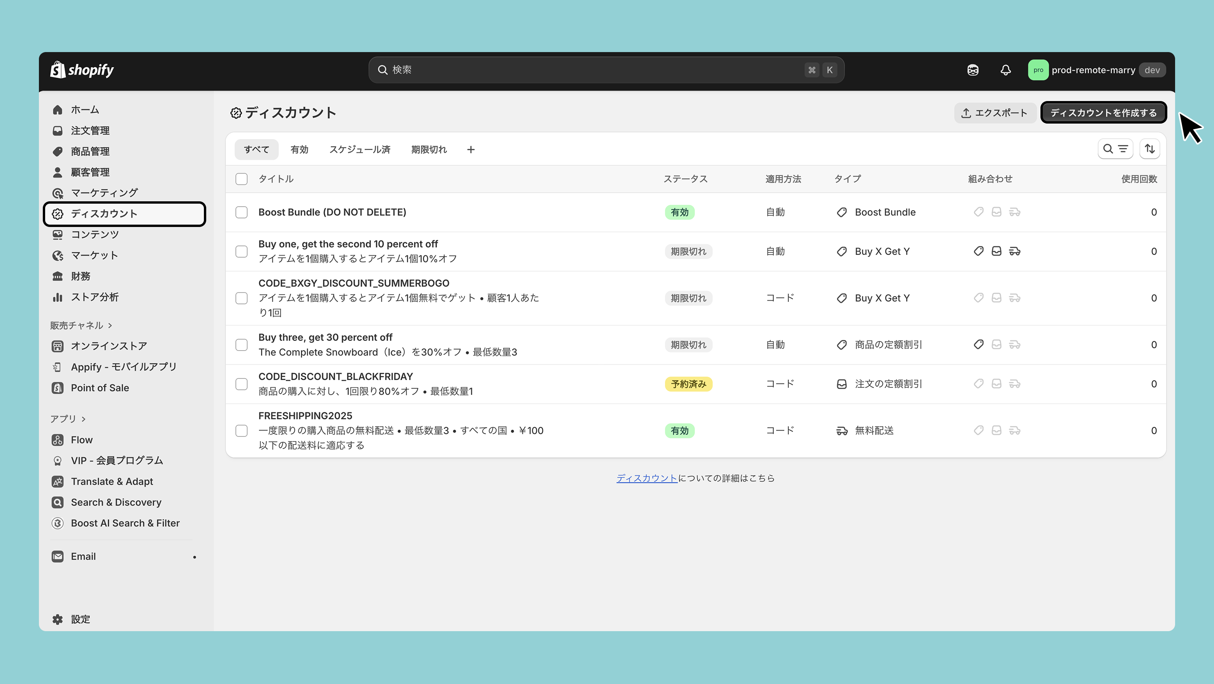Screen dimensions: 1214x684
Task: Add a new view with plus button
Action: click(471, 149)
